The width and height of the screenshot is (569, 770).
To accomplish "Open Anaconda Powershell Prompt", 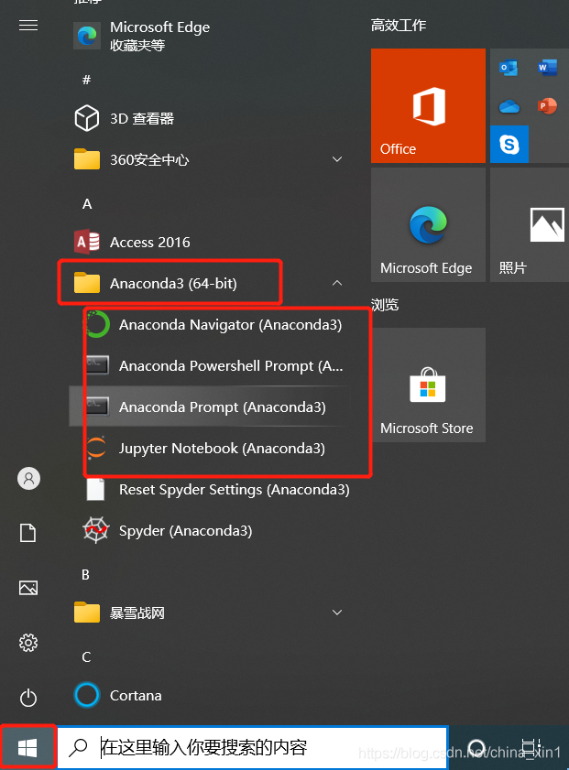I will (x=211, y=366).
